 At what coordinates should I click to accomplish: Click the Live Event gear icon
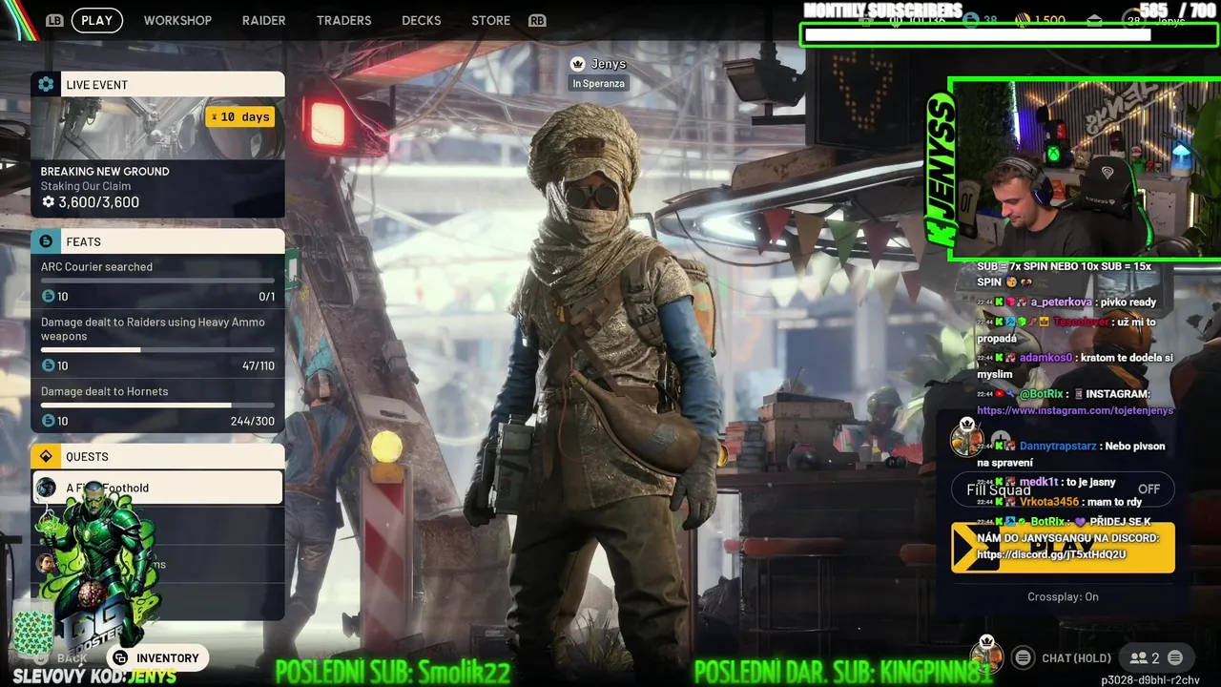[46, 85]
